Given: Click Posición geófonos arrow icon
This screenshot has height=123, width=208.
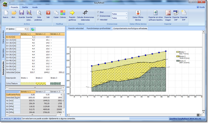Looking at the screenshot, I should pyautogui.click(x=72, y=13).
